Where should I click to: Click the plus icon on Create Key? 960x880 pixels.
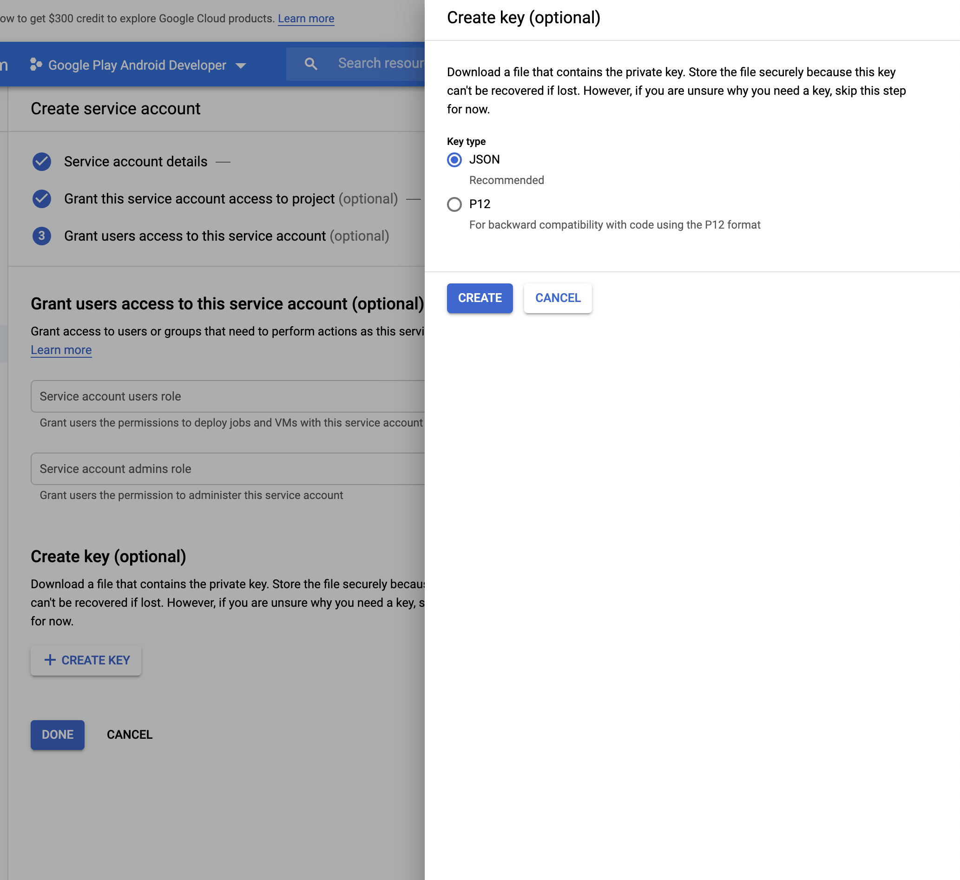point(50,660)
